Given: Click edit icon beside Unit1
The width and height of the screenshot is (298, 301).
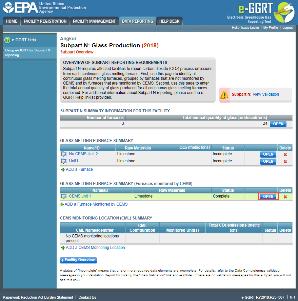Looking at the screenshot, I should pyautogui.click(x=64, y=161).
